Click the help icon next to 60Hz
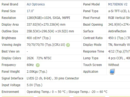The width and height of the screenshot is (130, 97). click(x=38, y=65)
